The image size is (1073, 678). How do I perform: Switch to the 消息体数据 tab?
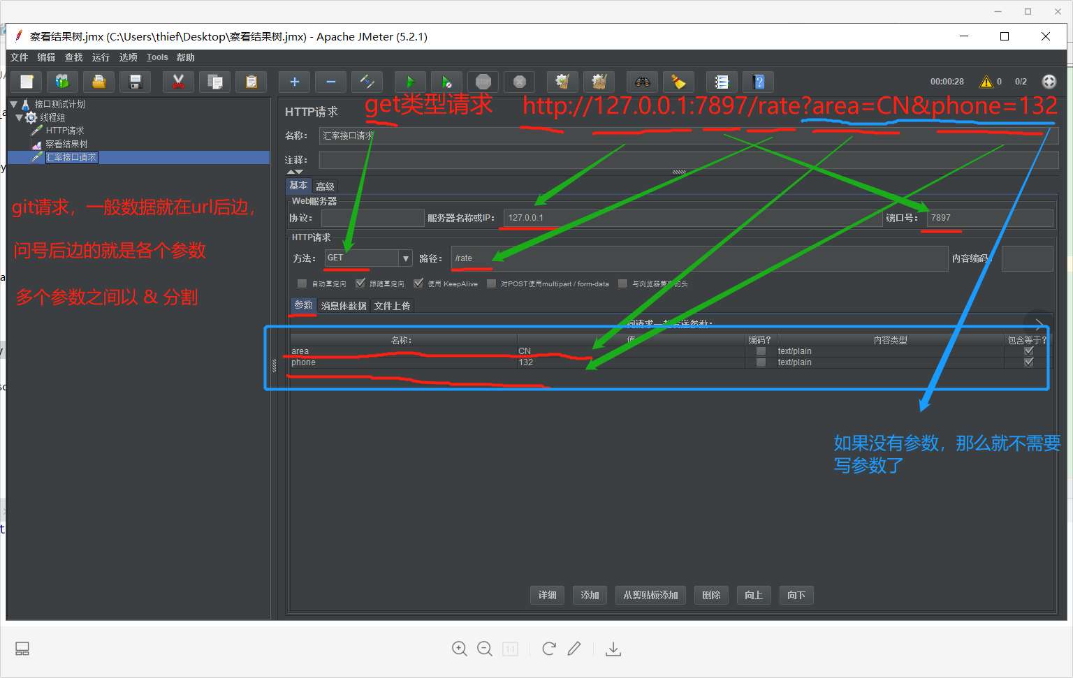344,306
